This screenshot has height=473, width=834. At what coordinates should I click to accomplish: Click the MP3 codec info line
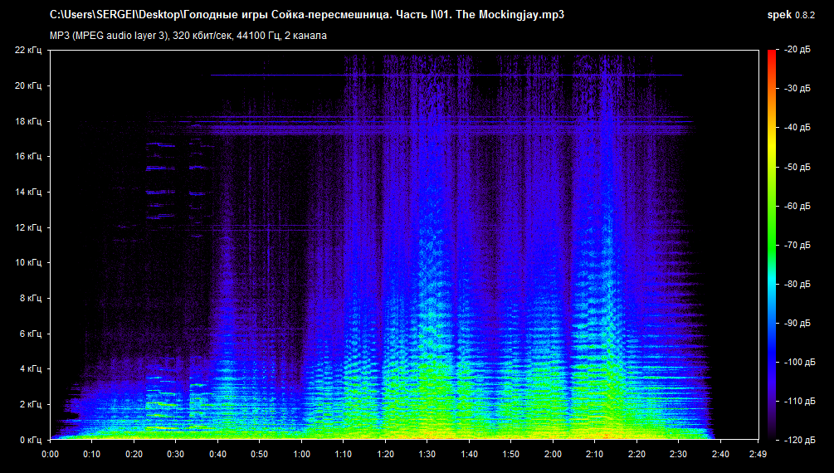[188, 36]
